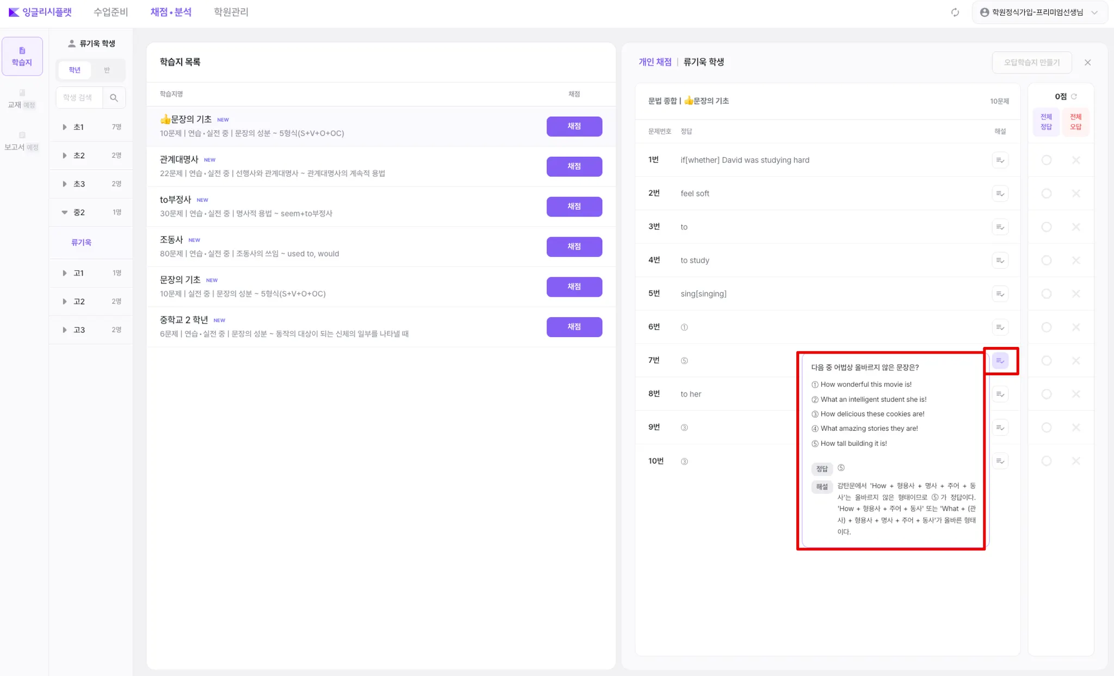
Task: Click the 전체 오답 red button
Action: [x=1075, y=122]
